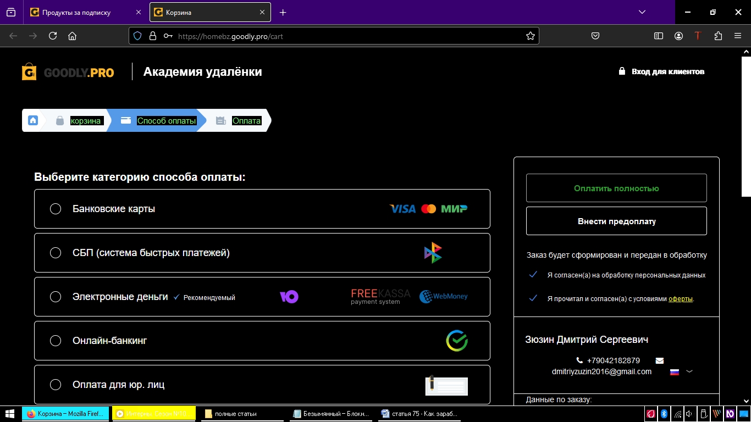Click the Visa logo in bank cards row
This screenshot has height=422, width=751.
click(x=402, y=209)
